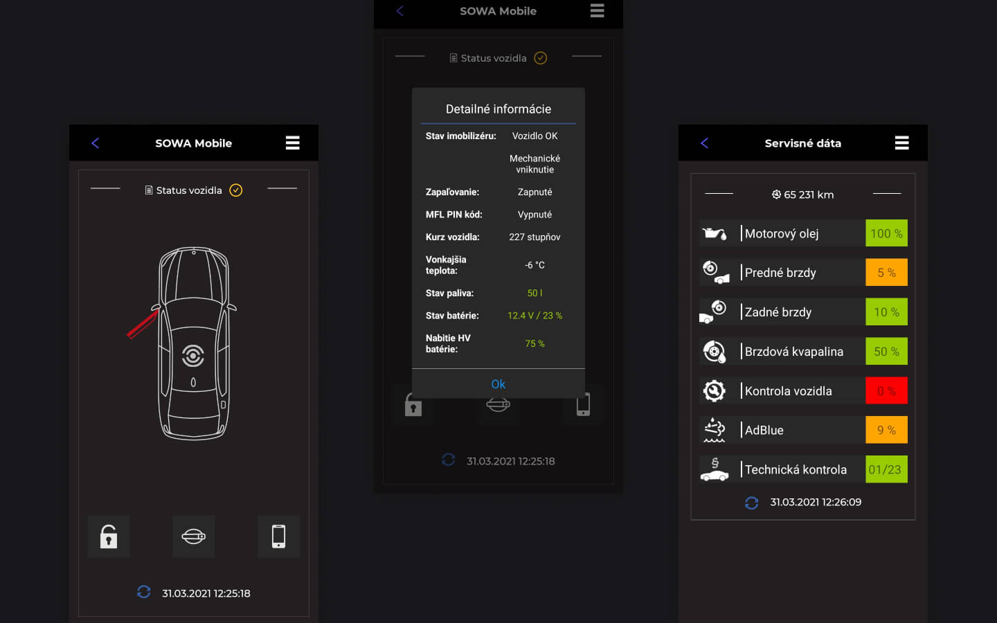Open the Predné brzdy row
This screenshot has width=997, height=623.
pos(803,273)
